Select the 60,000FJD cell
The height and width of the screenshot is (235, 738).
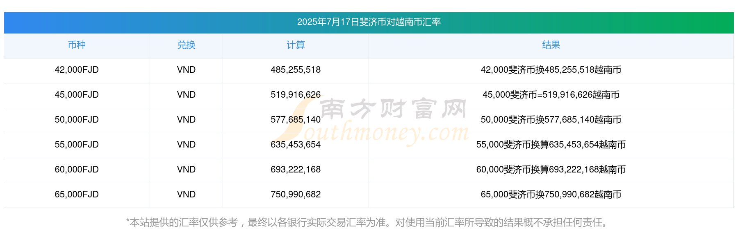coord(77,170)
